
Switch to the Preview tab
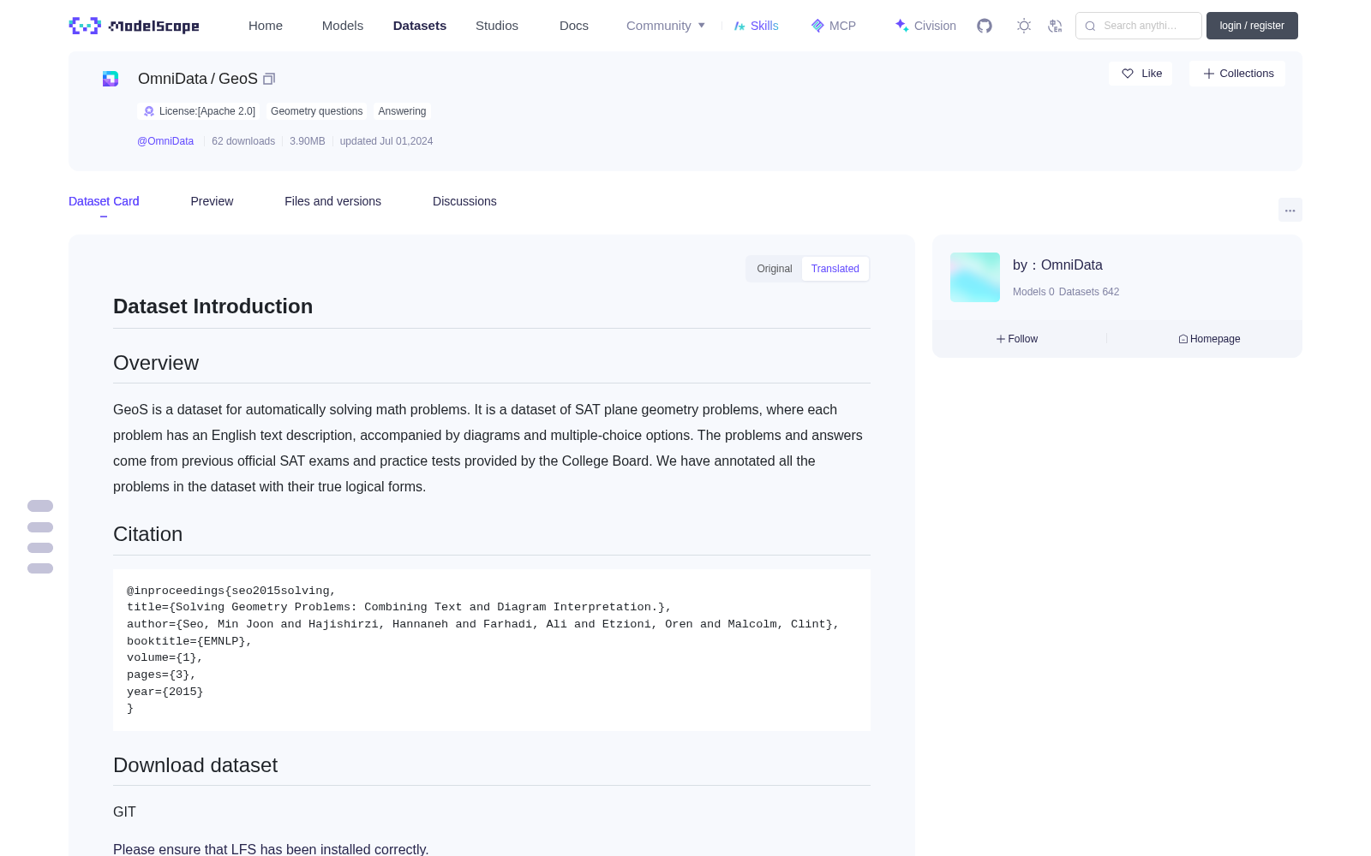(x=212, y=201)
